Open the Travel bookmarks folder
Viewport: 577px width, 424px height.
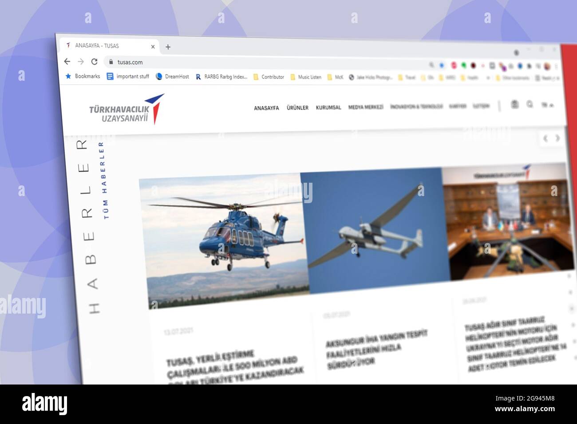pyautogui.click(x=407, y=78)
